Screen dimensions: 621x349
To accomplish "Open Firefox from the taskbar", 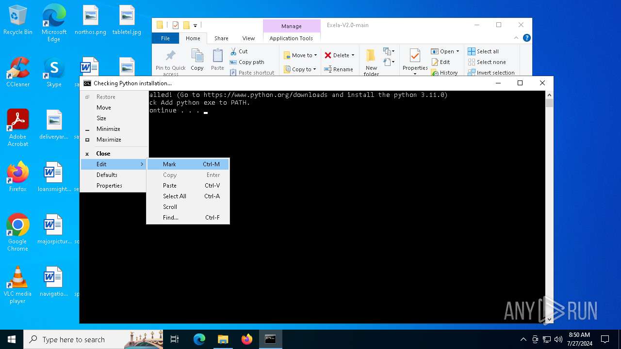I will pos(246,339).
